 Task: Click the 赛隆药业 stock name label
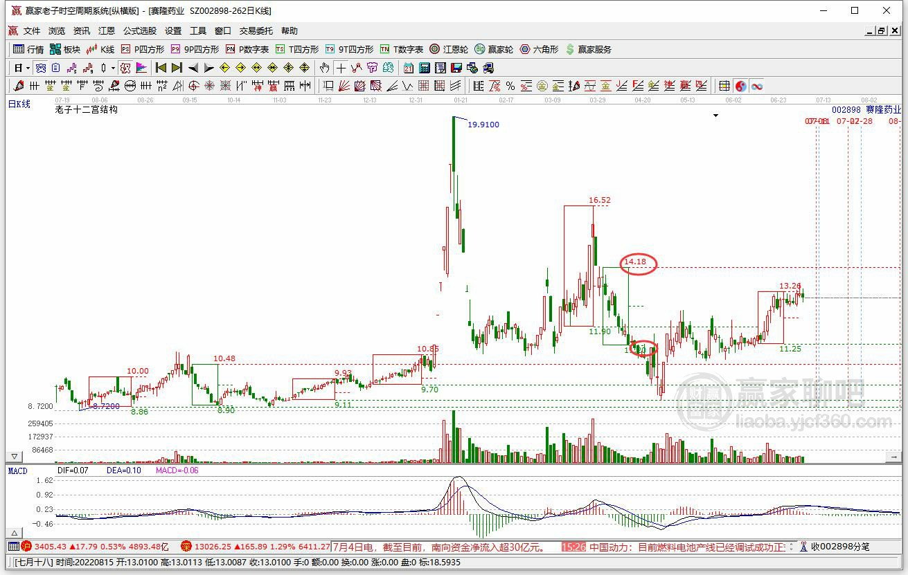pyautogui.click(x=884, y=109)
